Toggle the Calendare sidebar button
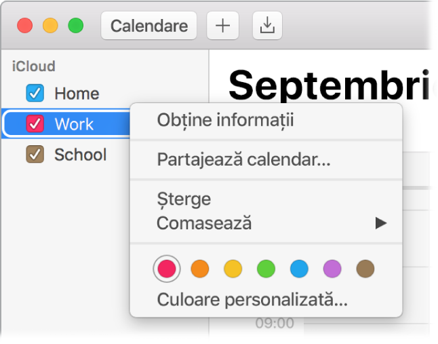The width and height of the screenshot is (438, 344). click(149, 26)
